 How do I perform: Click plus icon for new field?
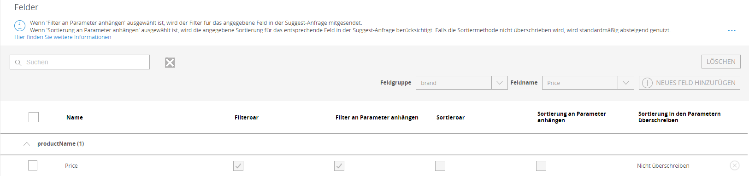(647, 83)
